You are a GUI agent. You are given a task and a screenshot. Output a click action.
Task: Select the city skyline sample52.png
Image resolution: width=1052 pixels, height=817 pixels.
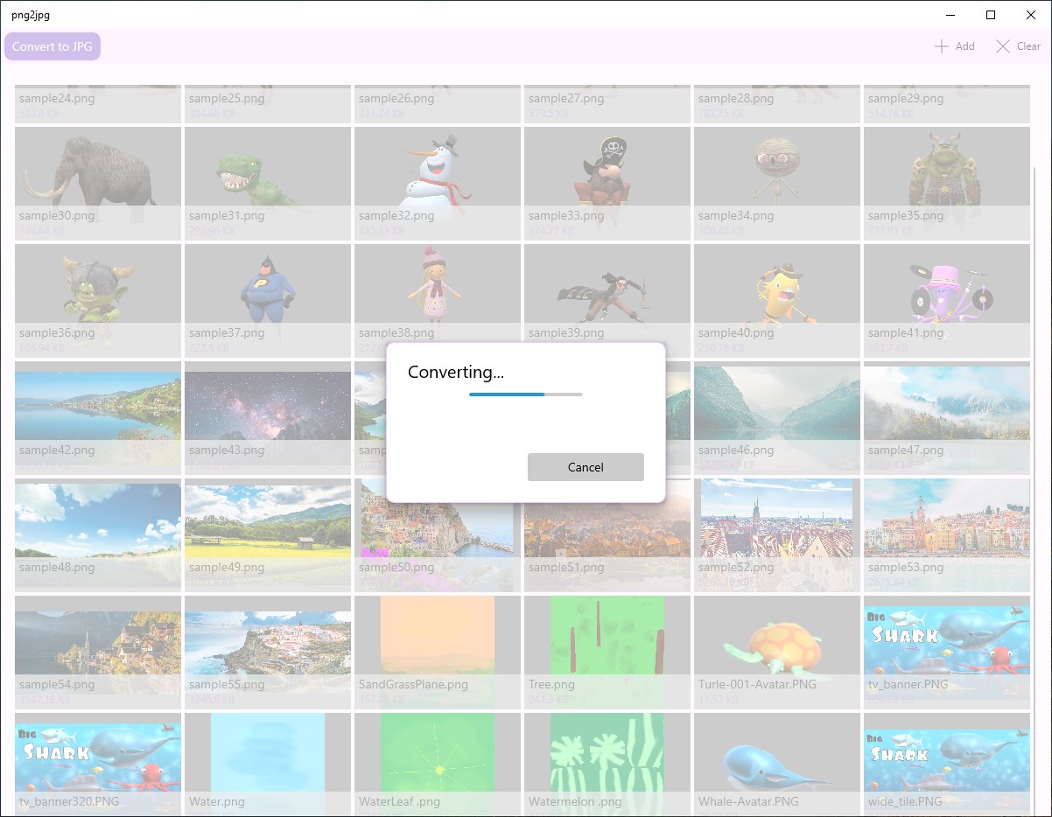click(777, 534)
